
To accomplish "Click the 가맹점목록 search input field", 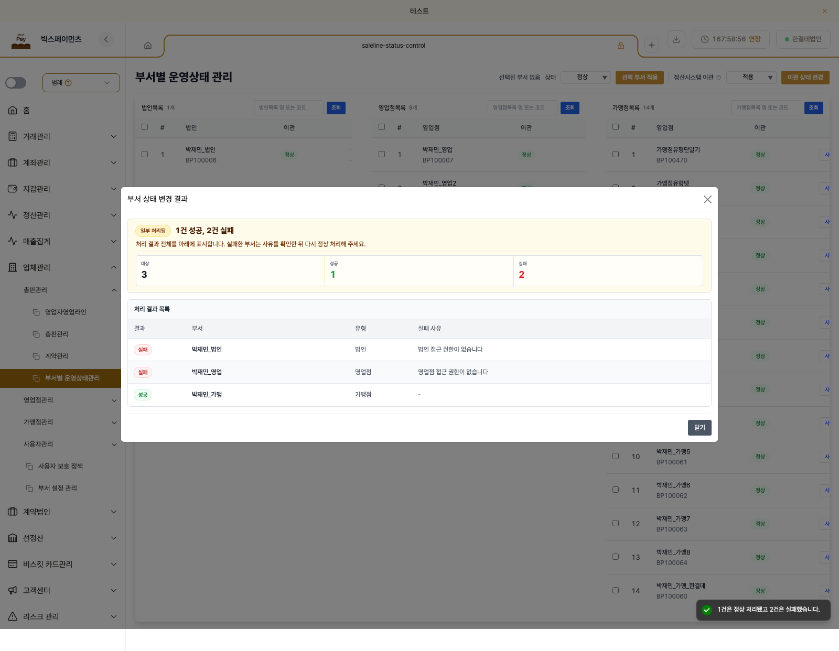I will (x=766, y=107).
